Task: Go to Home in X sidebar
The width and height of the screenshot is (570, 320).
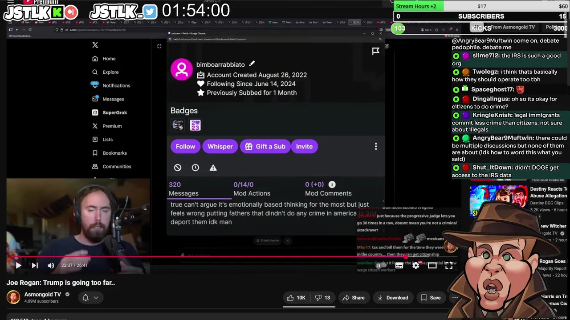Action: pos(104,59)
